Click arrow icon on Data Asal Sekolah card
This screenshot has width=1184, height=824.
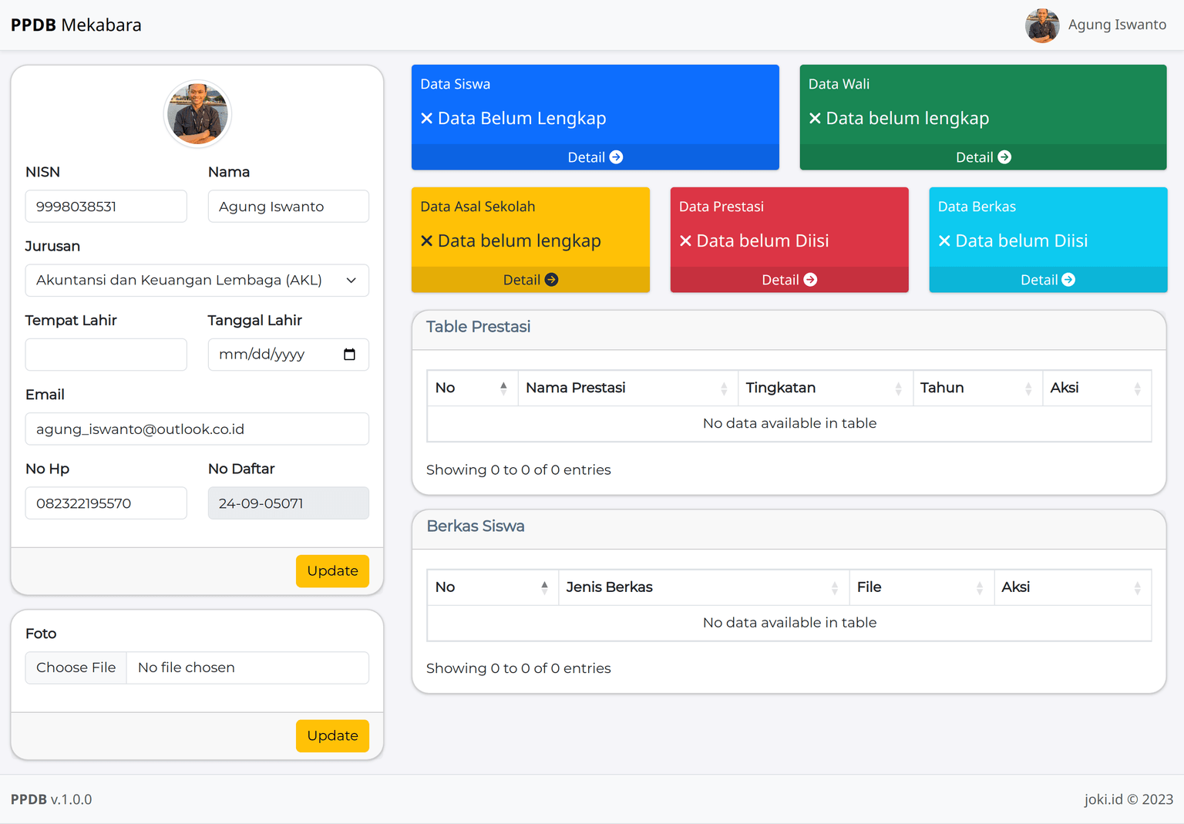[551, 280]
